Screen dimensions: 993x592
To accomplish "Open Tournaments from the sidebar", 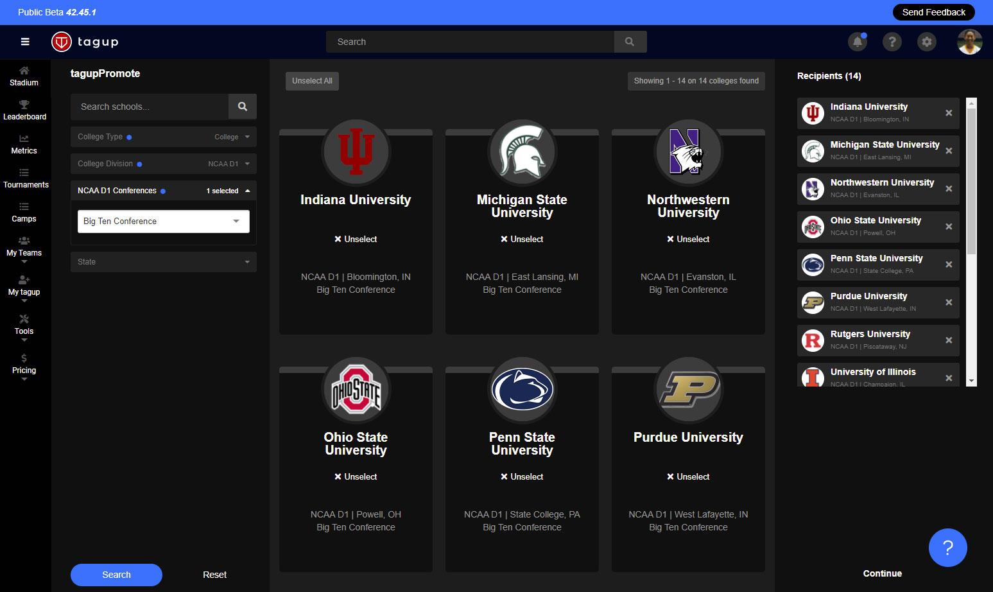I will coord(25,178).
